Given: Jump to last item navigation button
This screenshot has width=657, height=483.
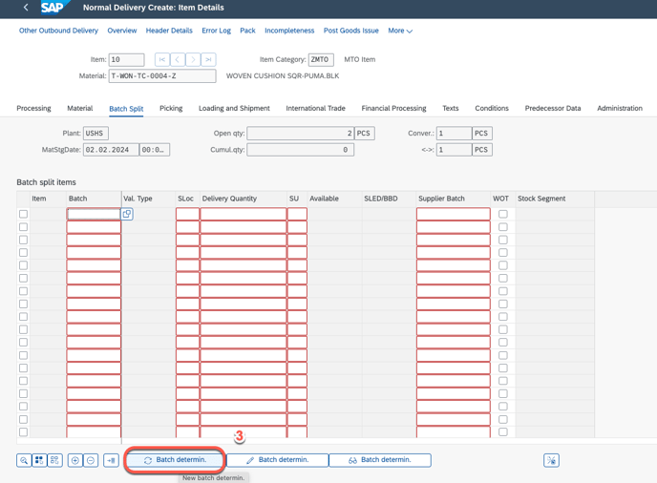Looking at the screenshot, I should (208, 59).
